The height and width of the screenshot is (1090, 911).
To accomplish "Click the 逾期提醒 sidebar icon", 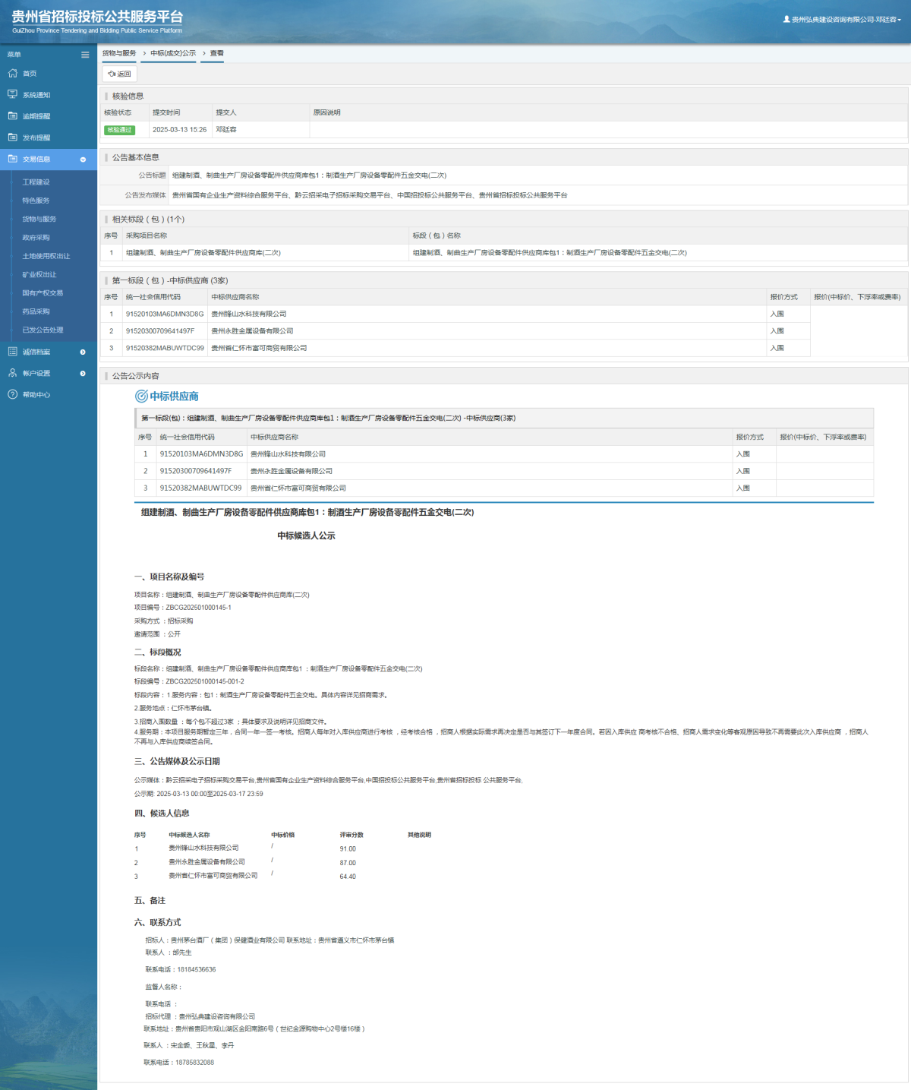I will pyautogui.click(x=12, y=116).
